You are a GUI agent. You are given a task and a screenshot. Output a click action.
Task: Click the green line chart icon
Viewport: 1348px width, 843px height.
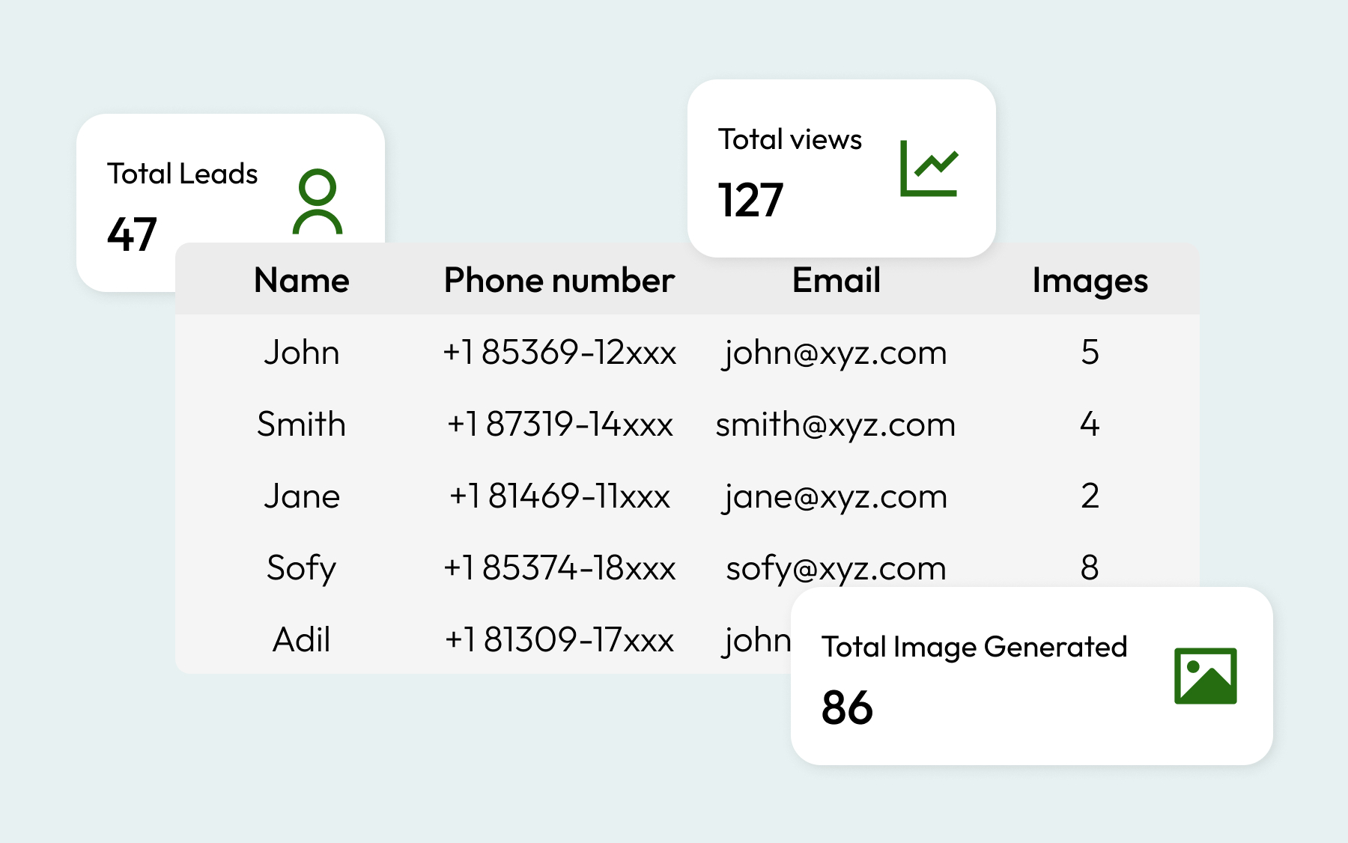tap(929, 168)
